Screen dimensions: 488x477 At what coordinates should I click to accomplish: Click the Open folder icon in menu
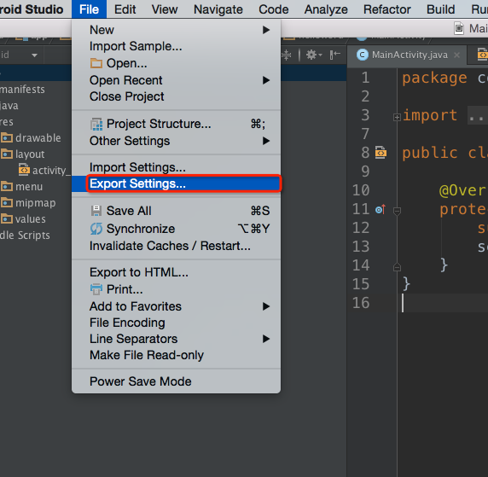[x=96, y=63]
